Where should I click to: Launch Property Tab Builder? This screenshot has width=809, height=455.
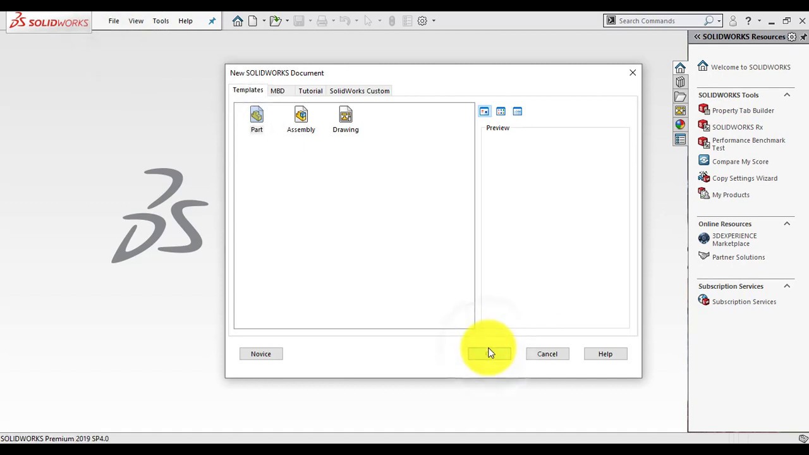tap(743, 111)
